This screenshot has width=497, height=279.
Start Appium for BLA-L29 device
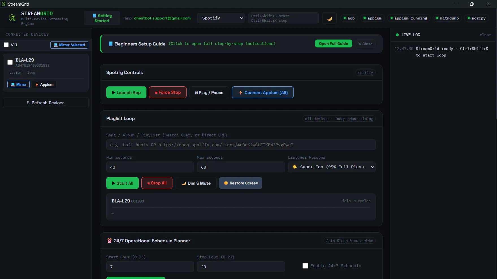click(44, 84)
